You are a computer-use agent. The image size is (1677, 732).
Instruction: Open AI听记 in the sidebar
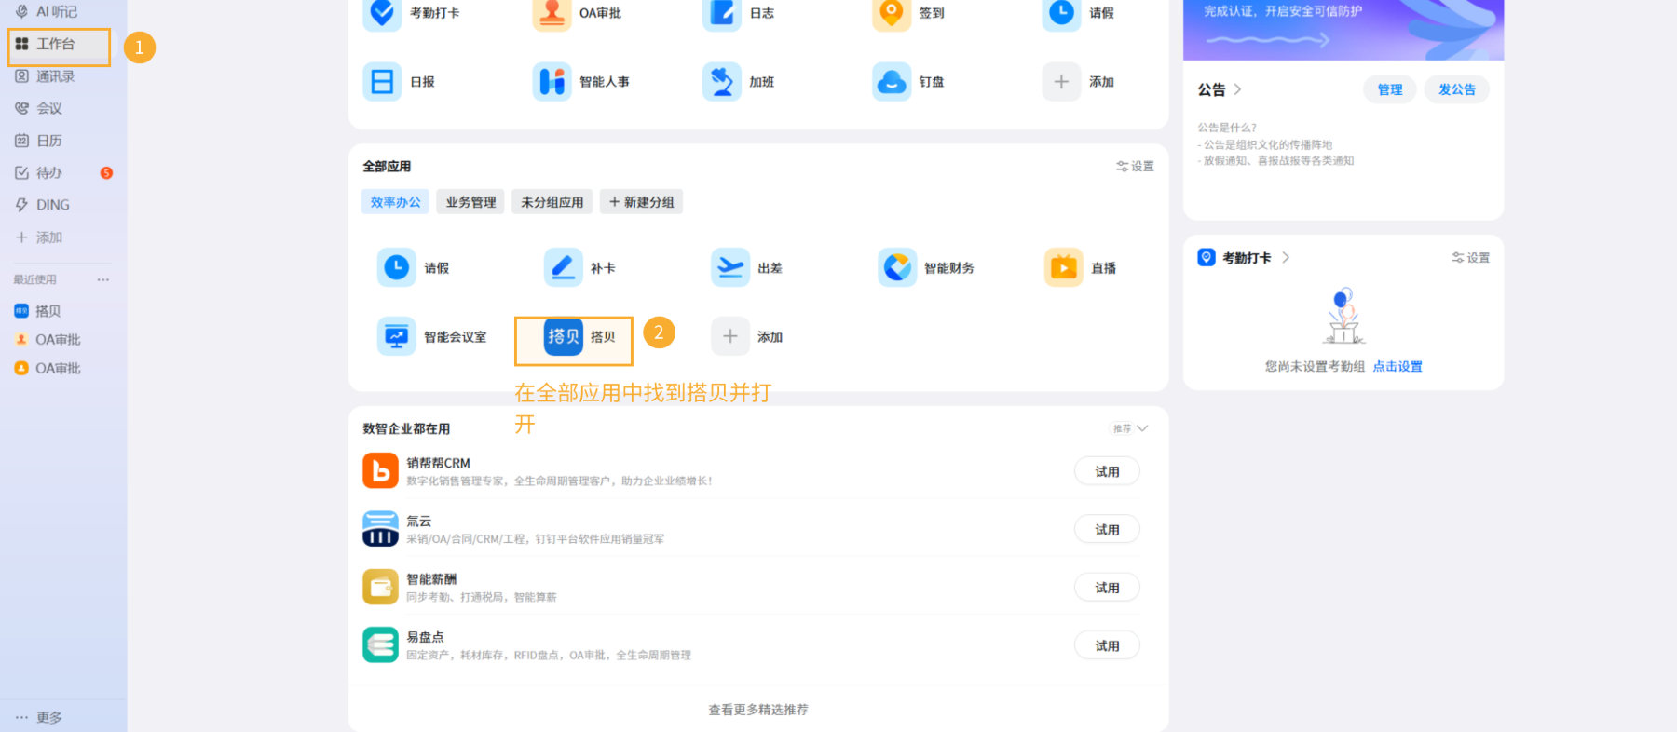pyautogui.click(x=47, y=11)
